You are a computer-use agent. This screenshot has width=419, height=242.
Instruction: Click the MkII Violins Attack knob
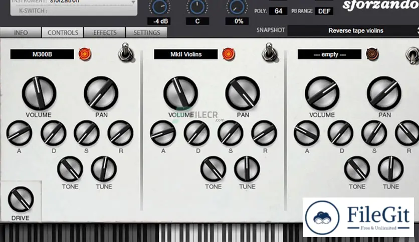click(163, 133)
